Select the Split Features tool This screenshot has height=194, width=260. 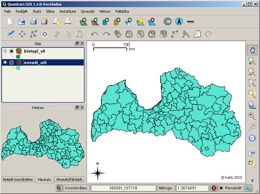pyautogui.click(x=186, y=34)
